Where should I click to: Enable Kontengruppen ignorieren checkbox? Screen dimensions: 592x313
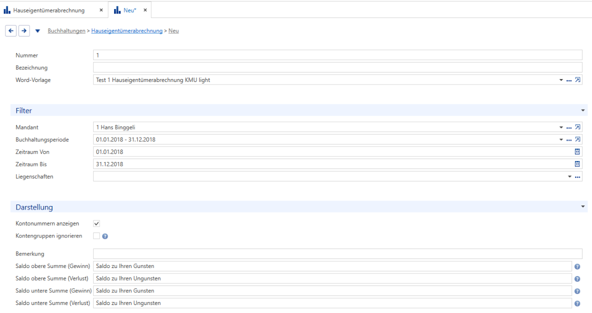click(97, 236)
